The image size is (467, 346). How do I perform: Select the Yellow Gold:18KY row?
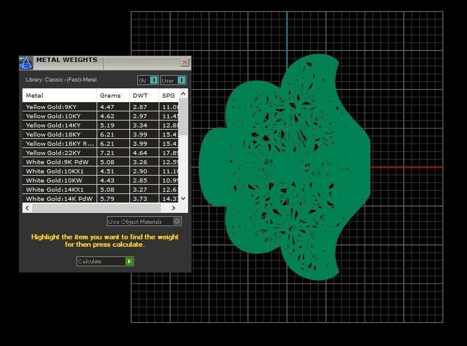101,134
